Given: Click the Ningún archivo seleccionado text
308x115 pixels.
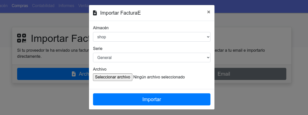Looking at the screenshot, I should pyautogui.click(x=159, y=77).
